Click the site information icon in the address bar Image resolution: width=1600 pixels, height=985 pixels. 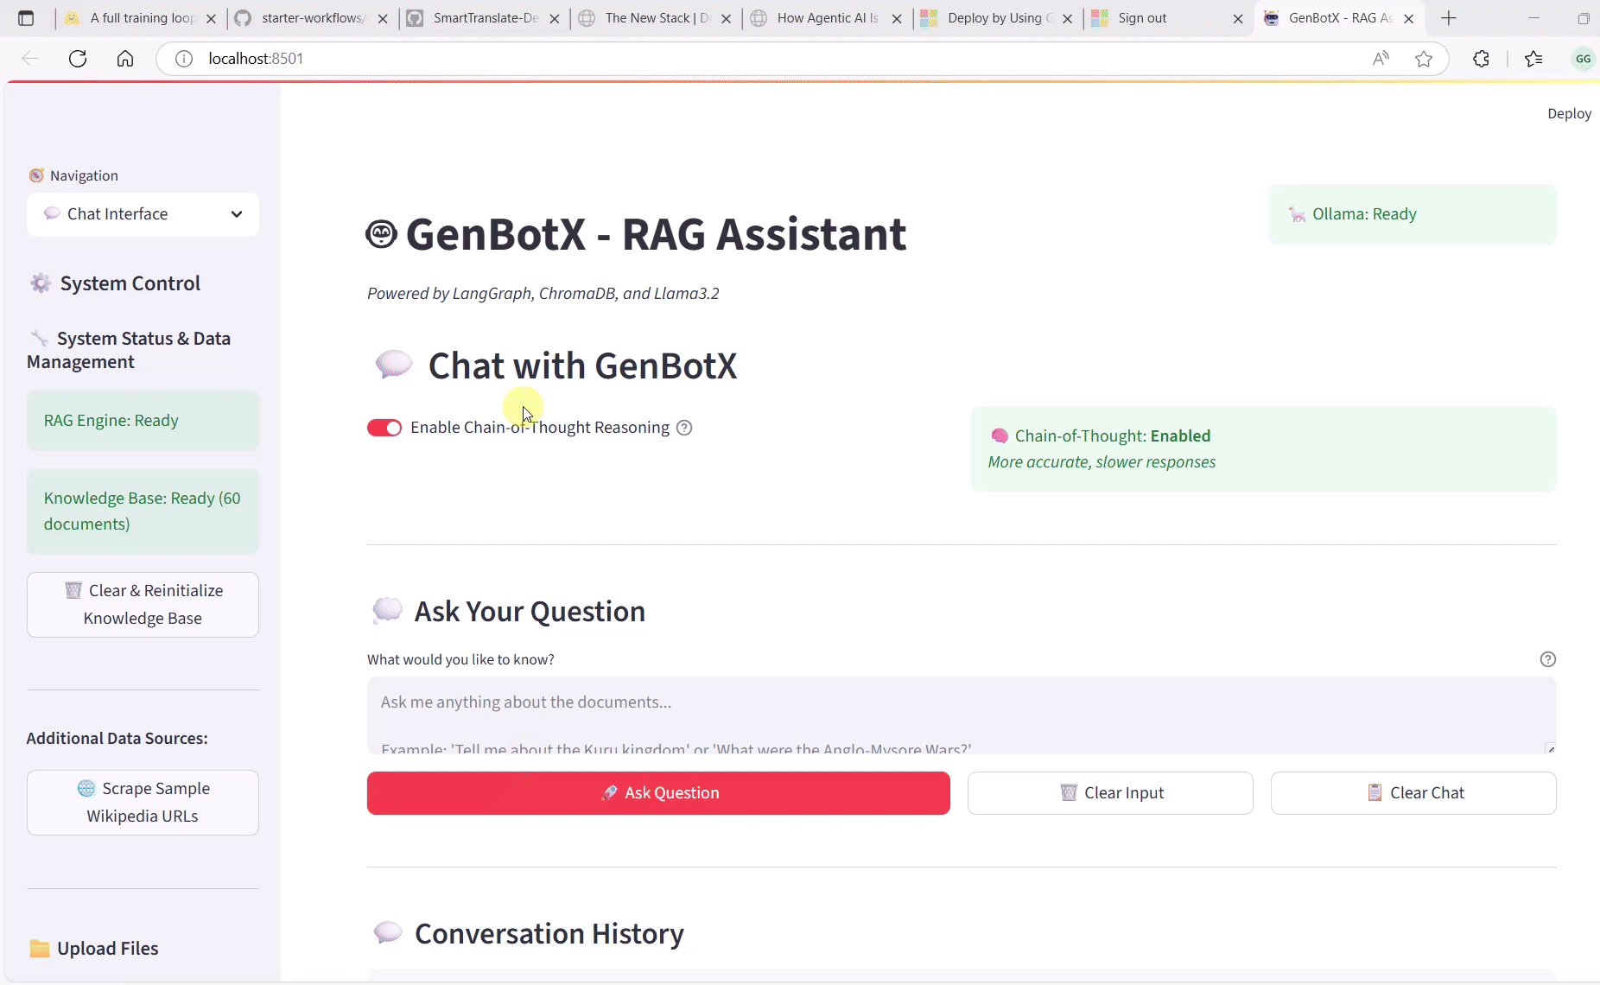[183, 58]
